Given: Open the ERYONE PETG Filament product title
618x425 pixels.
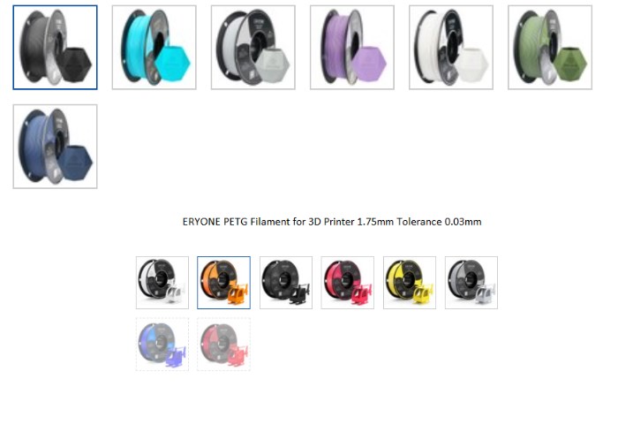Looking at the screenshot, I should click(x=332, y=222).
